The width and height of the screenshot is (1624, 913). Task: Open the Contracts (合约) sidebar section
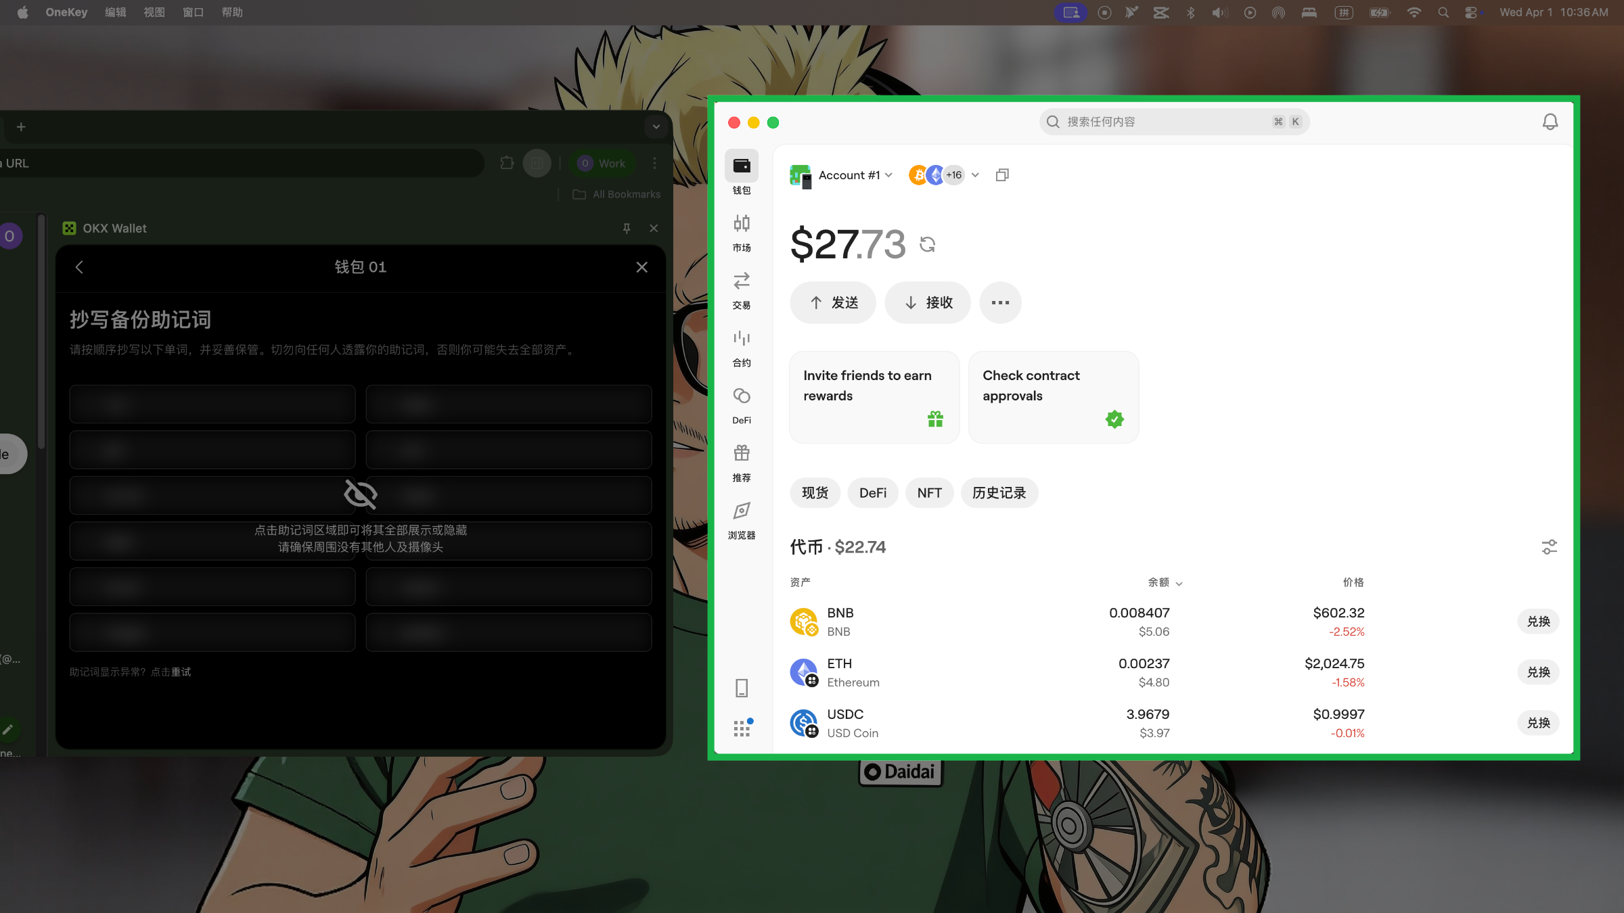[x=742, y=347]
